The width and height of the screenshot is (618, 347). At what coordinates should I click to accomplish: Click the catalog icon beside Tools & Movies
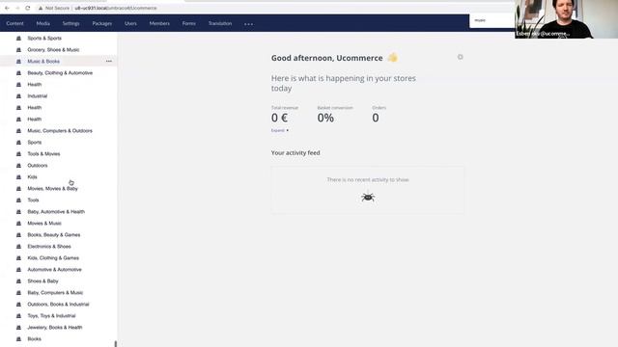click(18, 154)
